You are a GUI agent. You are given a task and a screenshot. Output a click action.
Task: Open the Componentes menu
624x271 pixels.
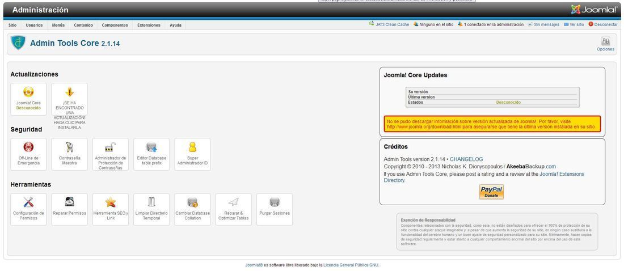(115, 25)
